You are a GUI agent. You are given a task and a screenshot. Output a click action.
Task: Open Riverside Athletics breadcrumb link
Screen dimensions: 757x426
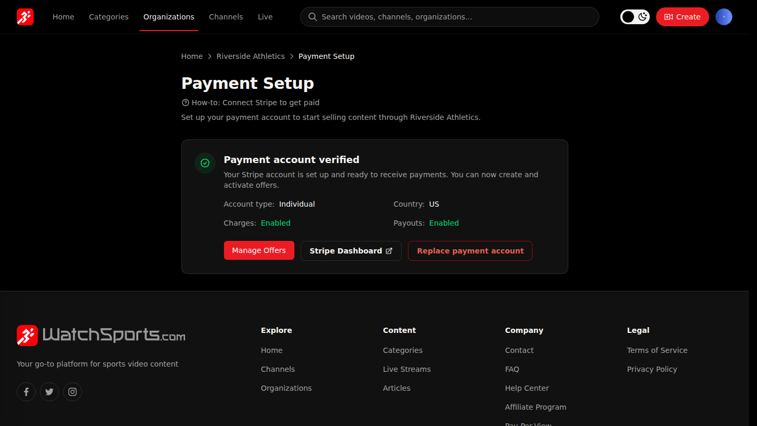251,56
